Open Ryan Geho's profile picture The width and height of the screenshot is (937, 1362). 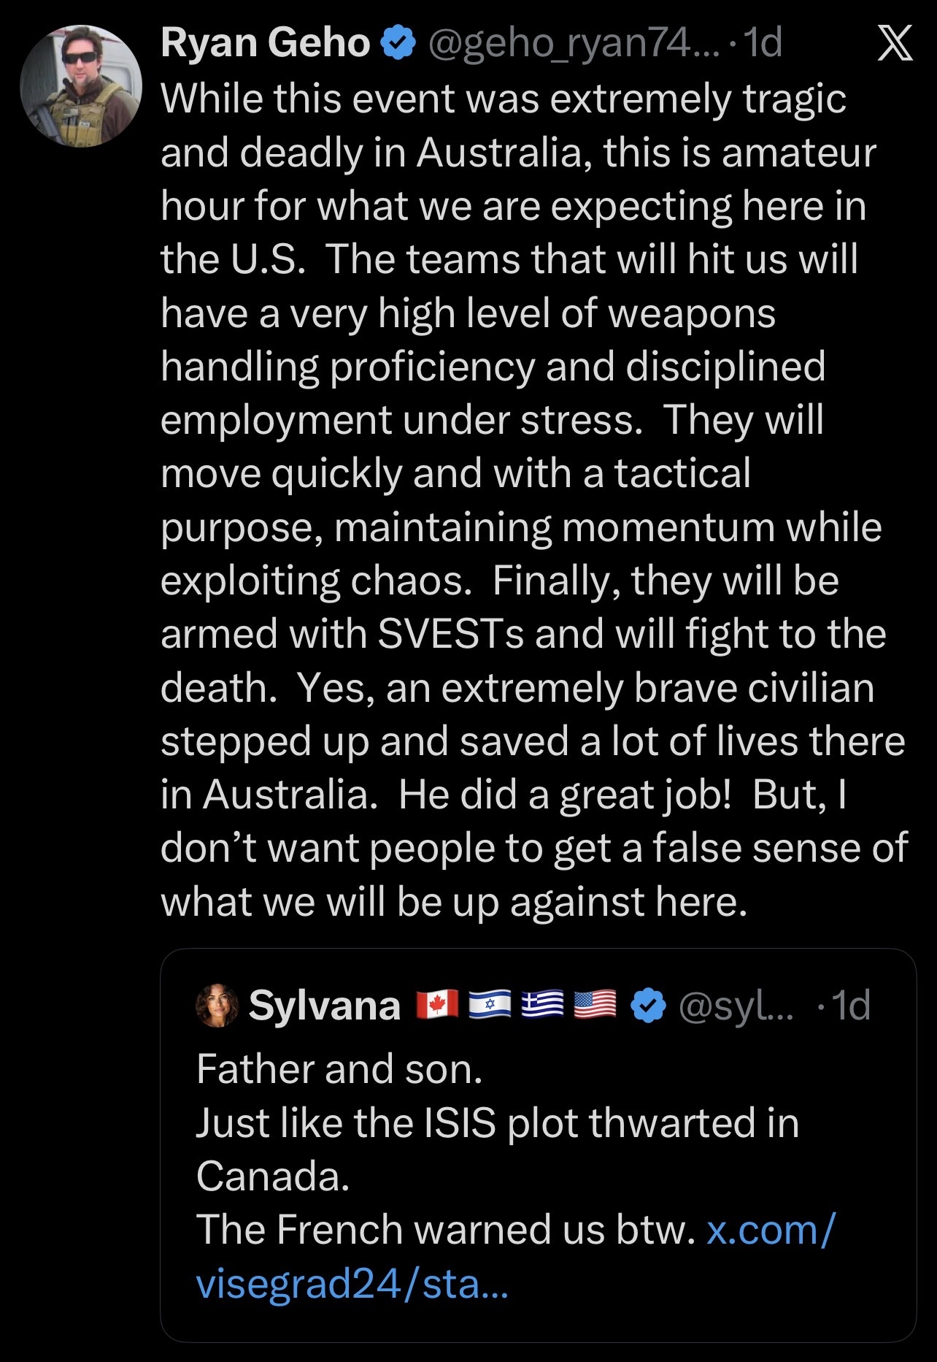81,86
